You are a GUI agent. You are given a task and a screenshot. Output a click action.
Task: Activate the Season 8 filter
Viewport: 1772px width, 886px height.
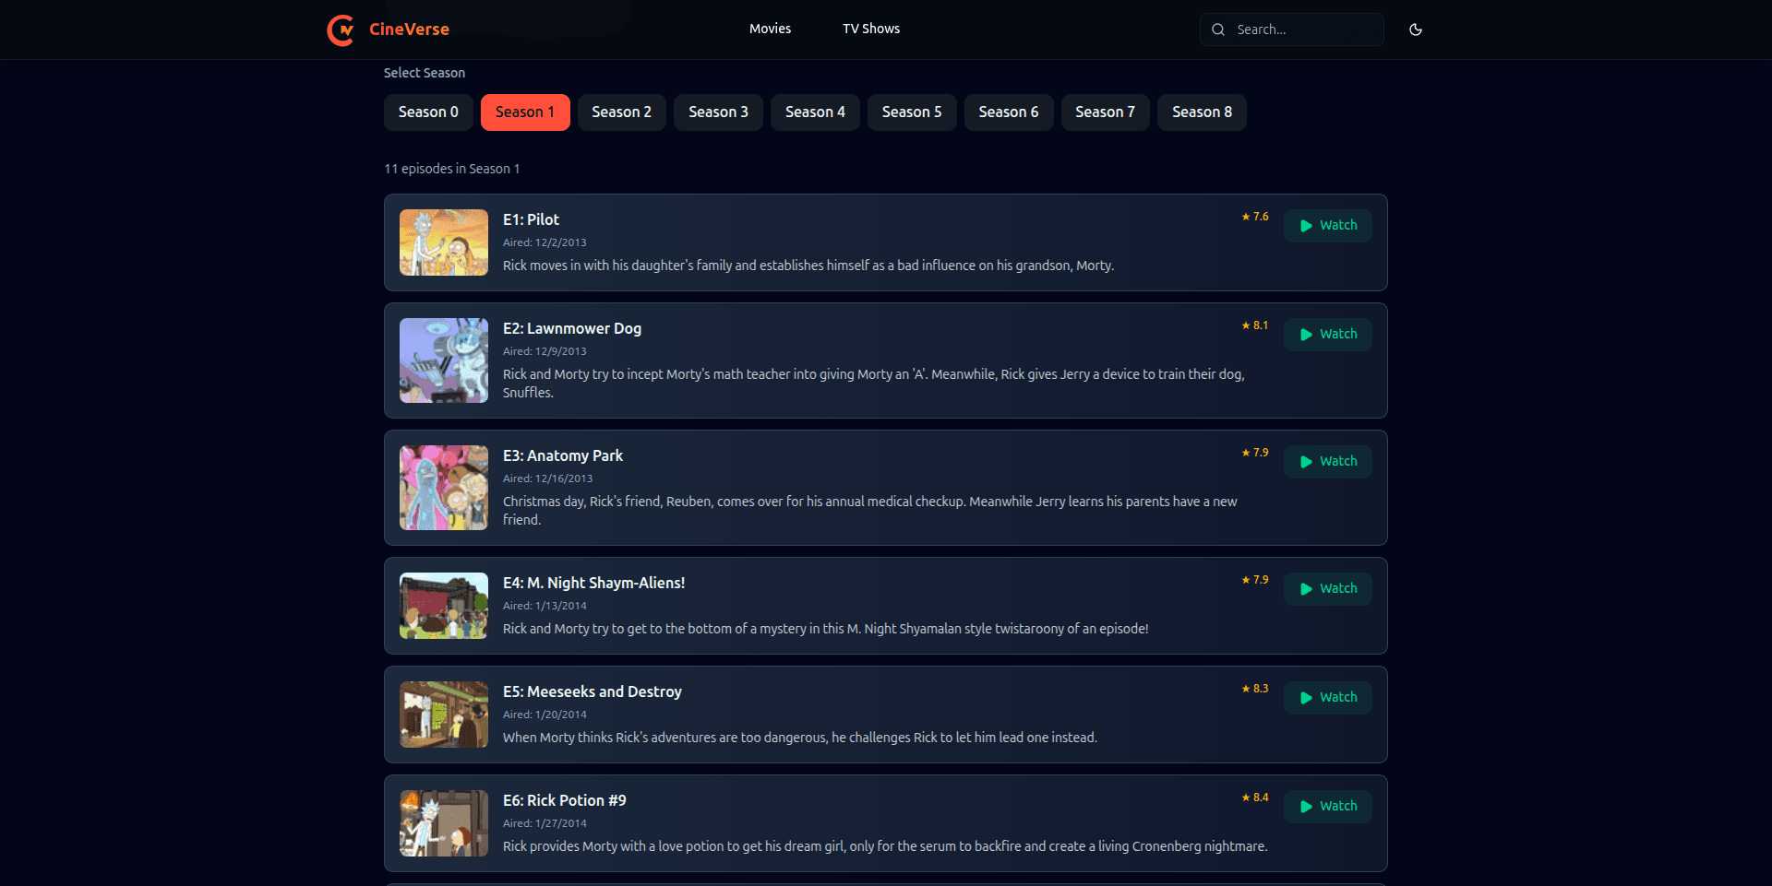(1201, 112)
